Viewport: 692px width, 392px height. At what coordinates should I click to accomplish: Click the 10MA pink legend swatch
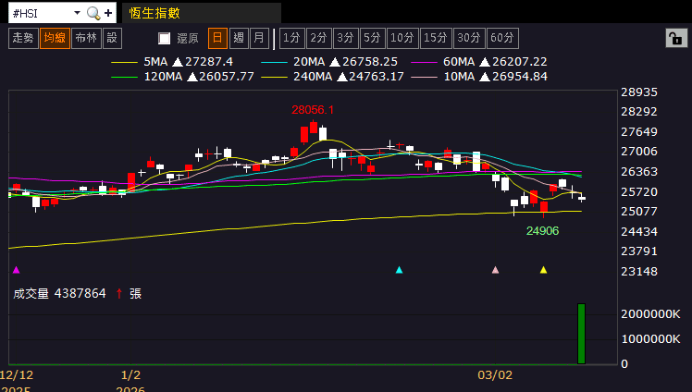(x=424, y=77)
